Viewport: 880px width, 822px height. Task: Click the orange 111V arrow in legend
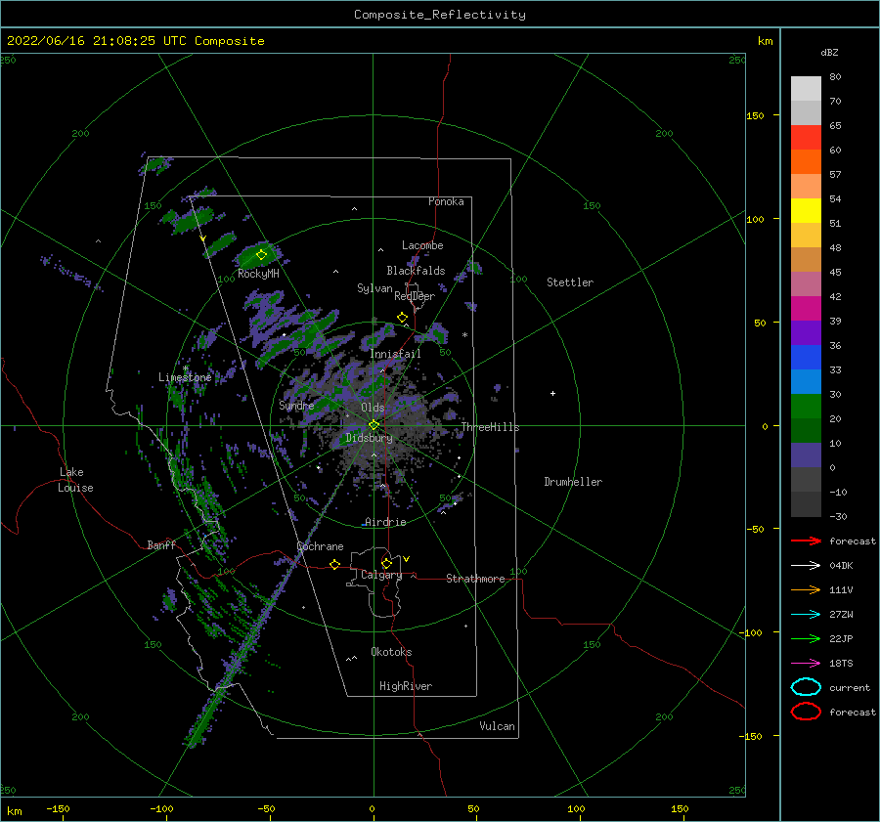coord(806,589)
